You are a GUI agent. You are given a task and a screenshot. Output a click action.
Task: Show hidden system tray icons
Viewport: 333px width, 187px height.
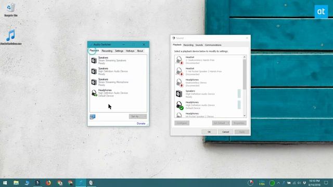click(278, 183)
